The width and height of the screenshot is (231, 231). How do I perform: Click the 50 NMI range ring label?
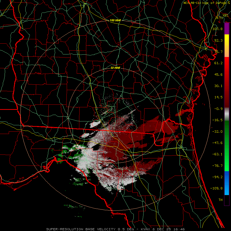tap(115, 68)
